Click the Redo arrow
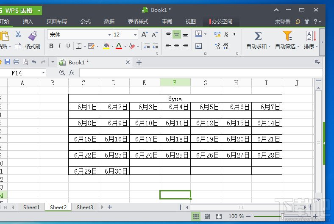The width and height of the screenshot is (334, 224). coord(43,62)
